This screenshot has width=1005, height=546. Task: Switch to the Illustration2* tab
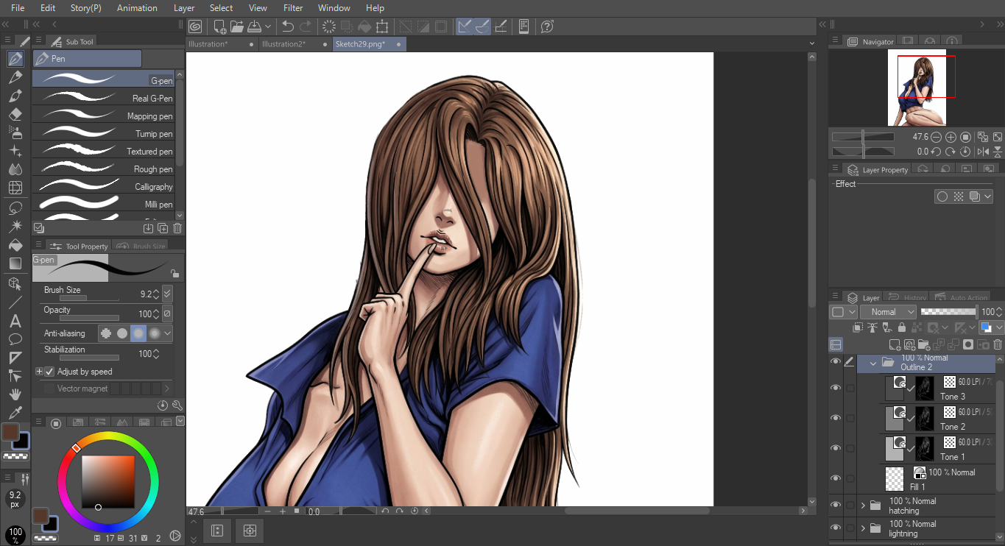(284, 44)
